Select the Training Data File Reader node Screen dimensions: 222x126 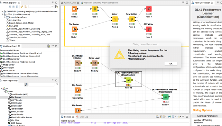click(x=78, y=90)
